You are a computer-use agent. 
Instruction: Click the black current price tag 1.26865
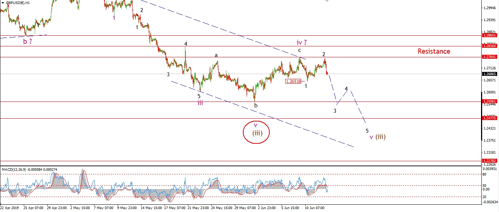point(490,74)
